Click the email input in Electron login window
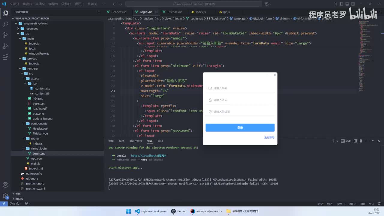Screen dimensions: 384x216 (240, 88)
